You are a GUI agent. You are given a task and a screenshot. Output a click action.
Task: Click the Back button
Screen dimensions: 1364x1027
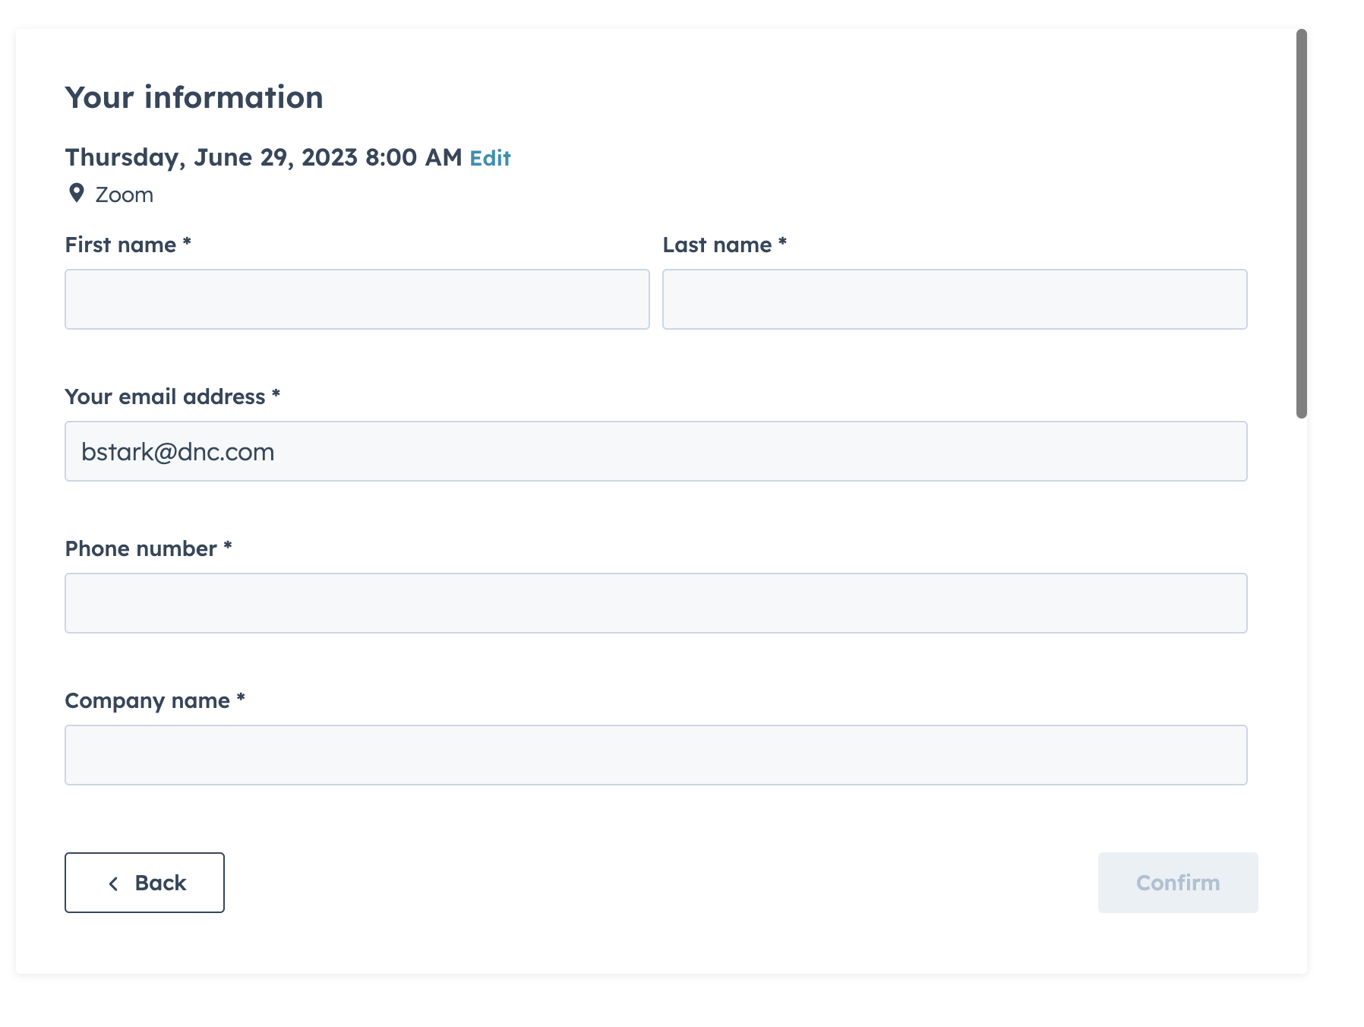tap(144, 883)
